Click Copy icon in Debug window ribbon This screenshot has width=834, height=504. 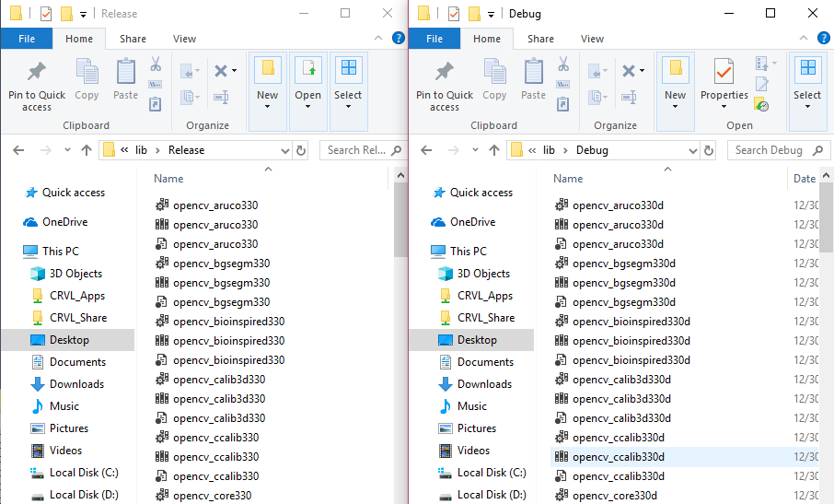coord(494,73)
